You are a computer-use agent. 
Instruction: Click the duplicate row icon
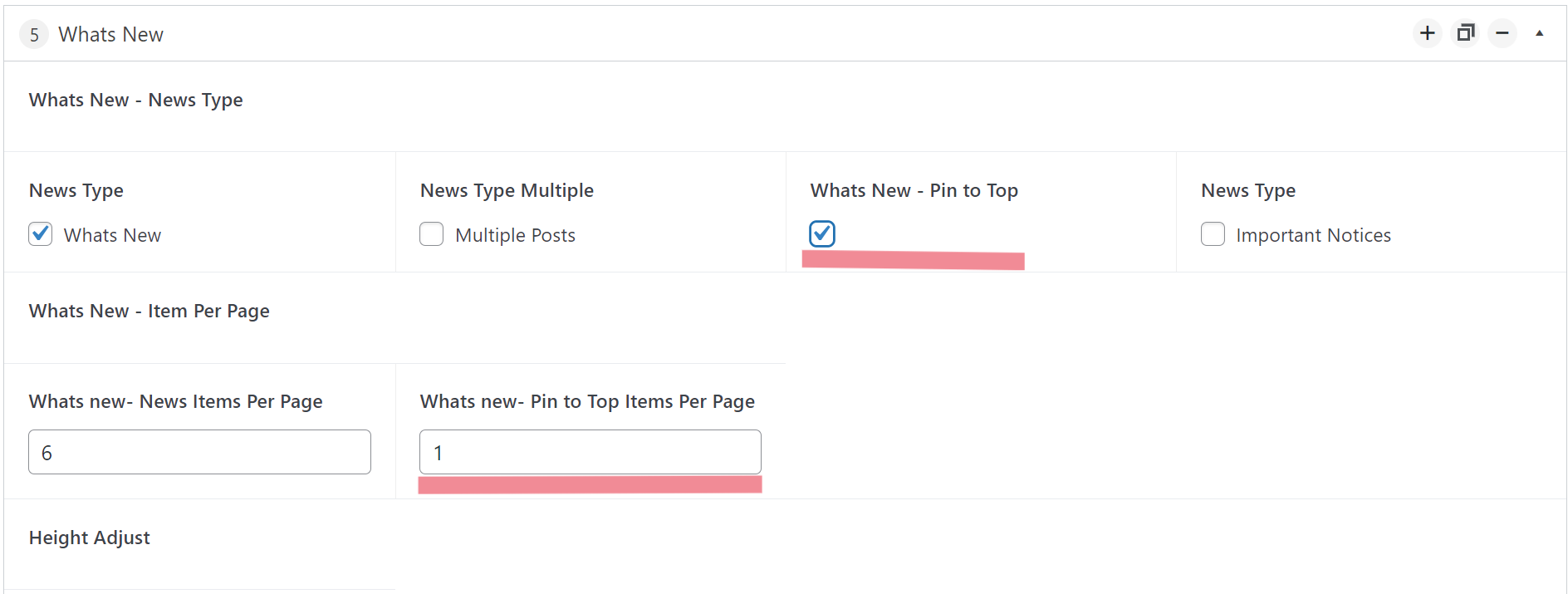pos(1465,33)
